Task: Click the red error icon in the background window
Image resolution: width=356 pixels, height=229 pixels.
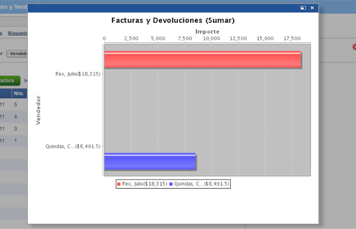Action: point(354,47)
